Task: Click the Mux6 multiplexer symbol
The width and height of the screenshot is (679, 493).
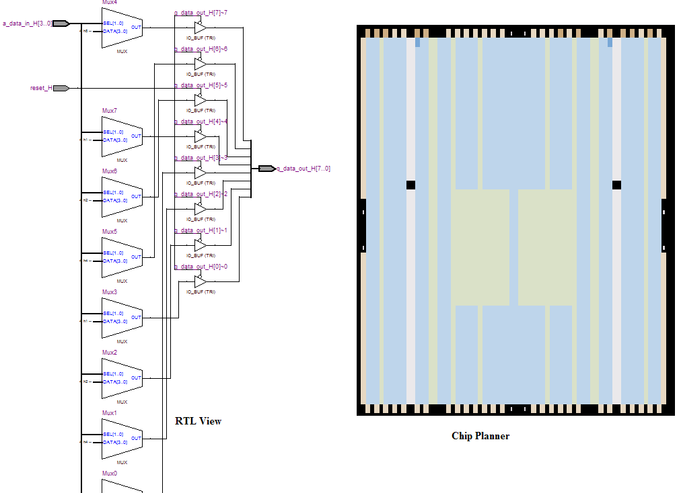Action: (x=122, y=197)
